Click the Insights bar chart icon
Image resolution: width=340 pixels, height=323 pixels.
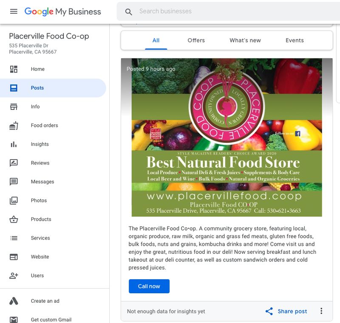click(x=14, y=144)
